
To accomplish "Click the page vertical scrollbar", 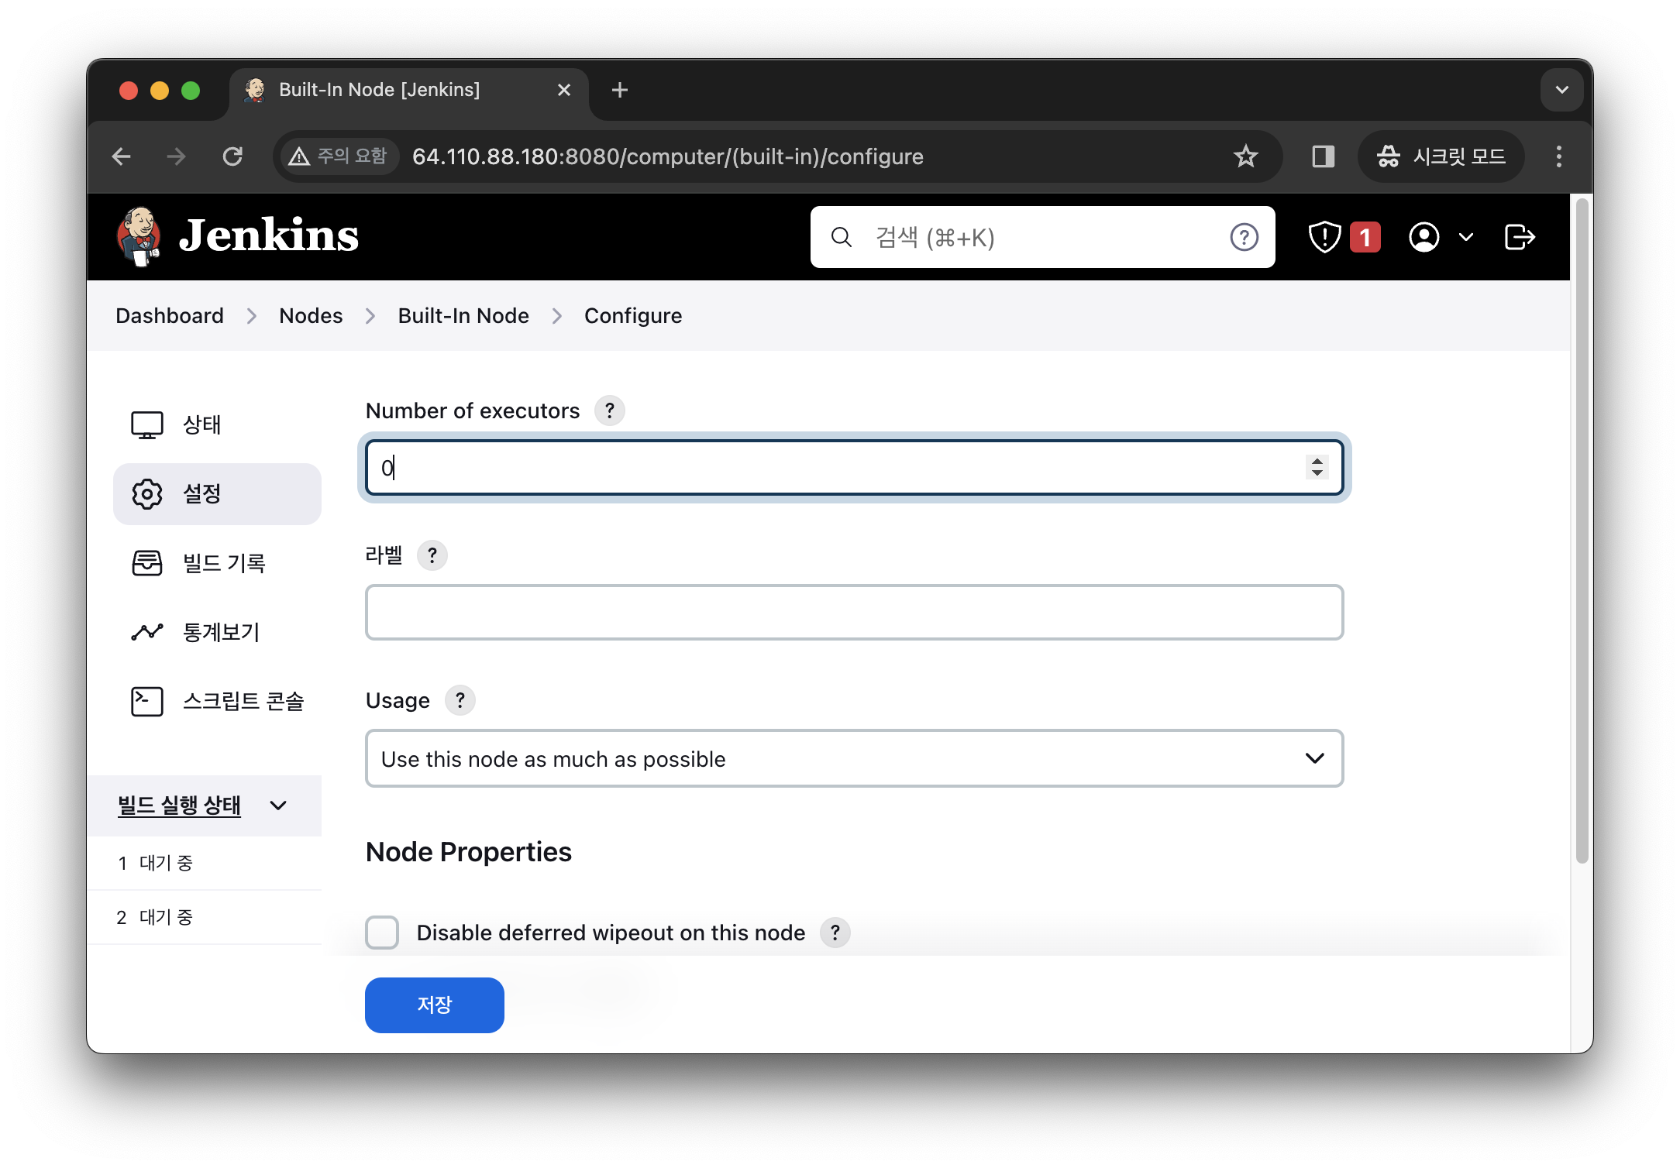I will 1582,531.
